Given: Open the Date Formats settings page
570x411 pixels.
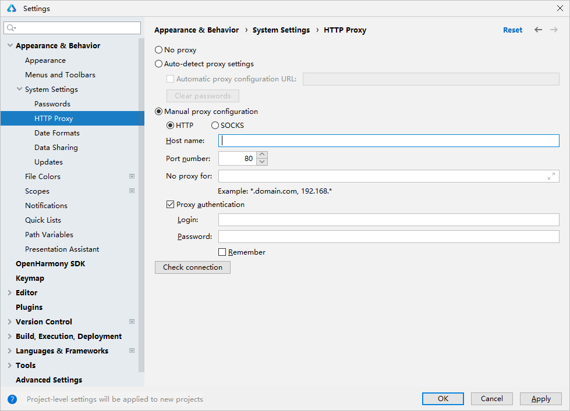Looking at the screenshot, I should [x=57, y=133].
